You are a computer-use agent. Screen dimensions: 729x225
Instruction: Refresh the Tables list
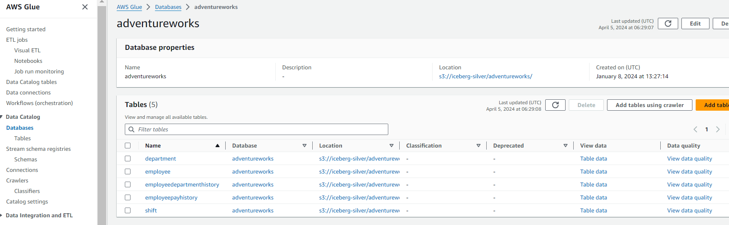(x=555, y=105)
